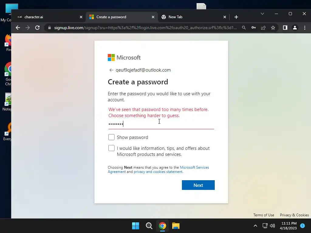The image size is (311, 233).
Task: Open network status tray icon
Action: pyautogui.click(x=265, y=226)
